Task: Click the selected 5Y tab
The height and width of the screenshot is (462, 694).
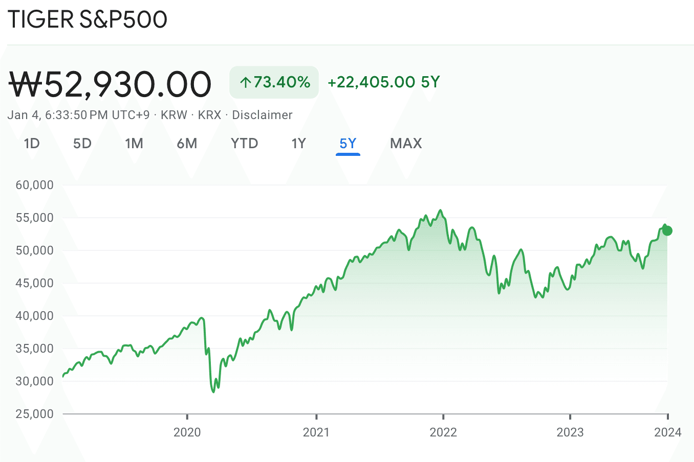Action: tap(348, 144)
